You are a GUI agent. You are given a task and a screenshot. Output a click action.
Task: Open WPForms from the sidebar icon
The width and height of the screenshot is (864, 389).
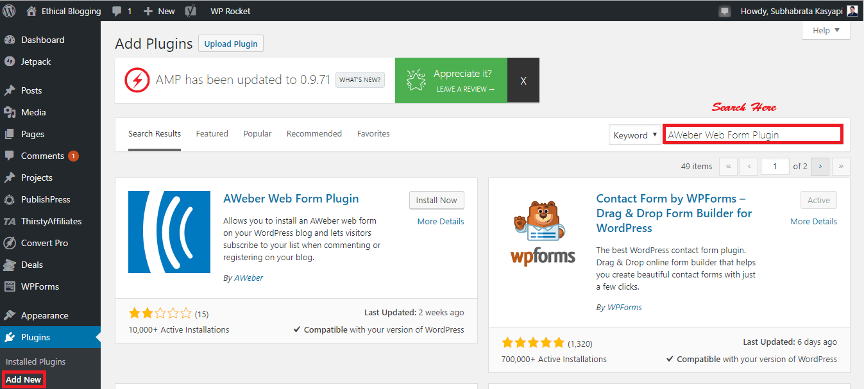point(12,286)
